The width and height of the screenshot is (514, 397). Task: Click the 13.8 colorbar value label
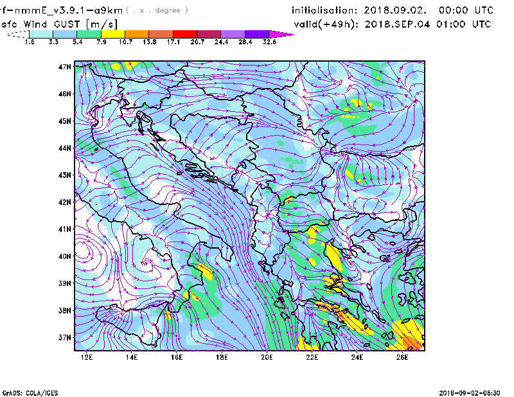click(149, 42)
